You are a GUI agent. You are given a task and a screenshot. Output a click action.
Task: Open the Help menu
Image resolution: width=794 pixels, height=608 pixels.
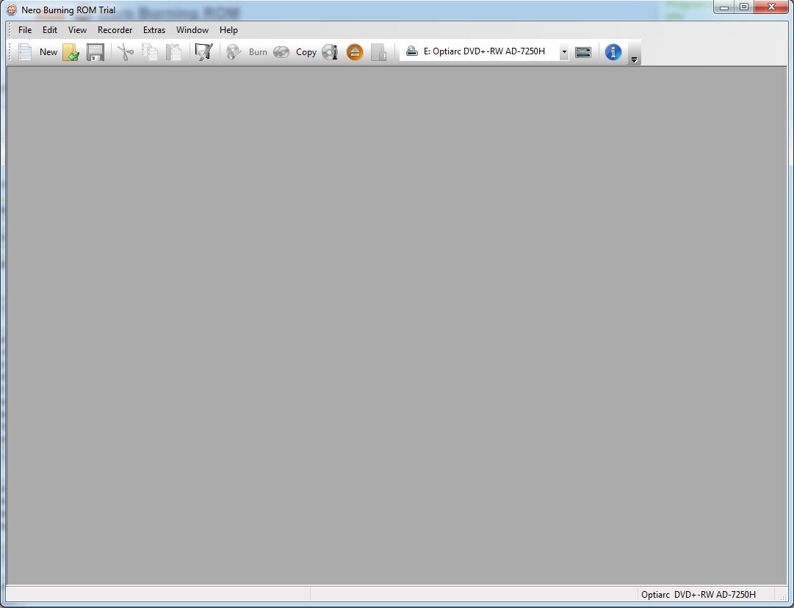[x=228, y=30]
